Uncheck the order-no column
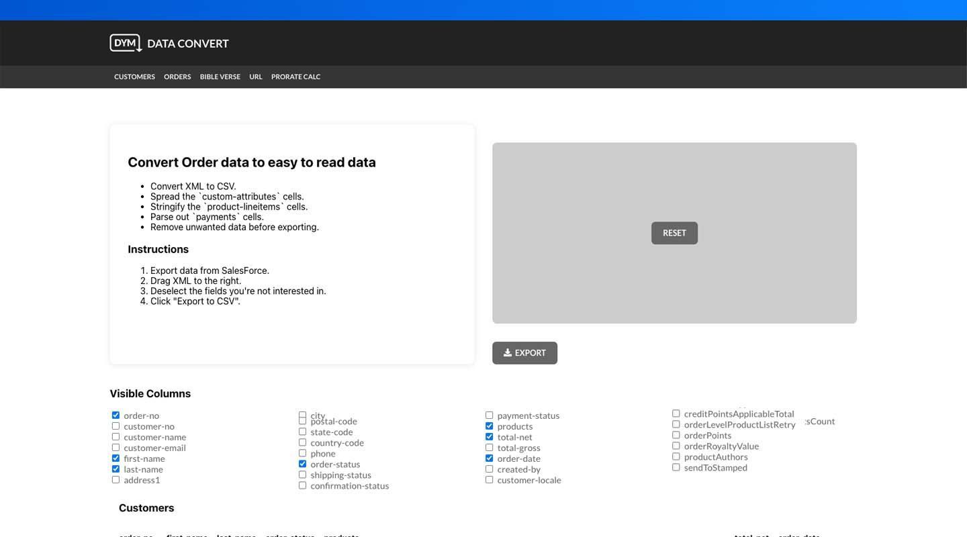 116,415
